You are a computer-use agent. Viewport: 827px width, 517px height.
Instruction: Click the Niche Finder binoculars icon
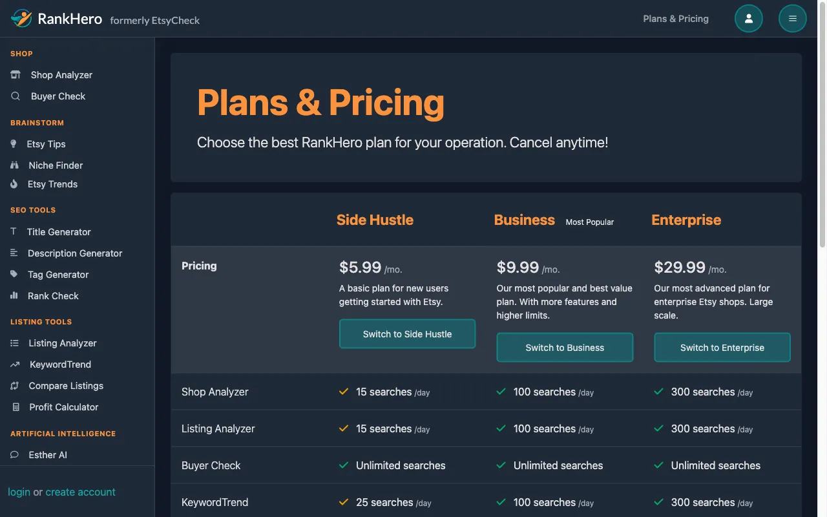(x=14, y=165)
